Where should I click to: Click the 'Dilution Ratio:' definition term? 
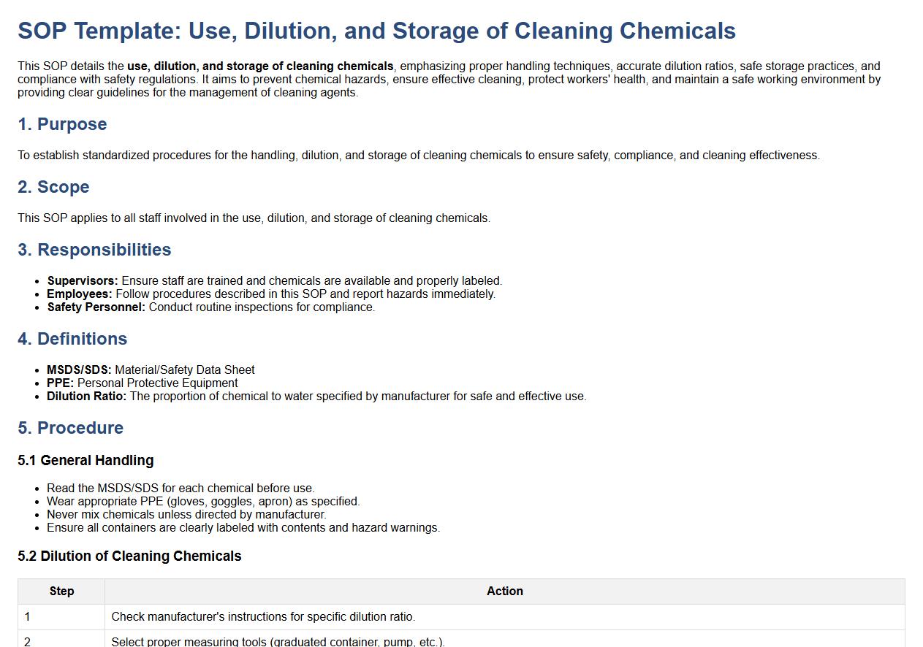click(86, 396)
